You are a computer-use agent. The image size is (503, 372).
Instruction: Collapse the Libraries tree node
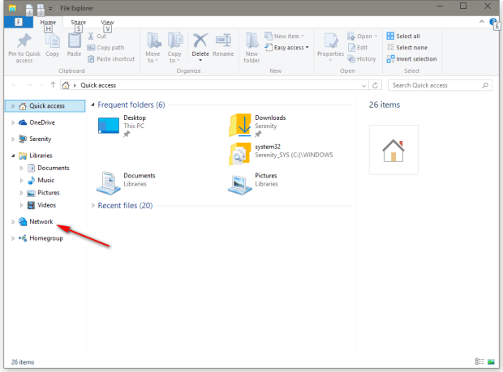[x=13, y=156]
